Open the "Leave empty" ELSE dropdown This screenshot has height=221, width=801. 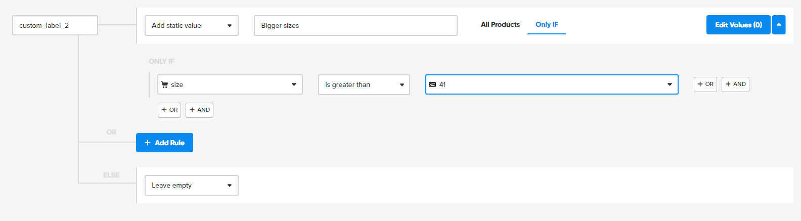pyautogui.click(x=191, y=186)
